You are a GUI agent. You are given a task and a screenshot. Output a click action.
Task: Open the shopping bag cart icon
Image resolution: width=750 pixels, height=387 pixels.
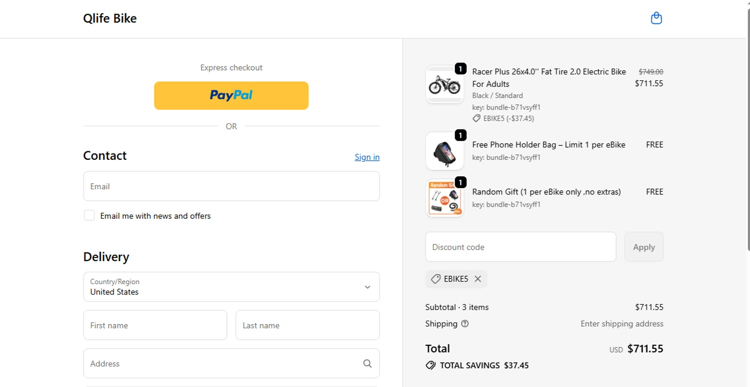[656, 18]
